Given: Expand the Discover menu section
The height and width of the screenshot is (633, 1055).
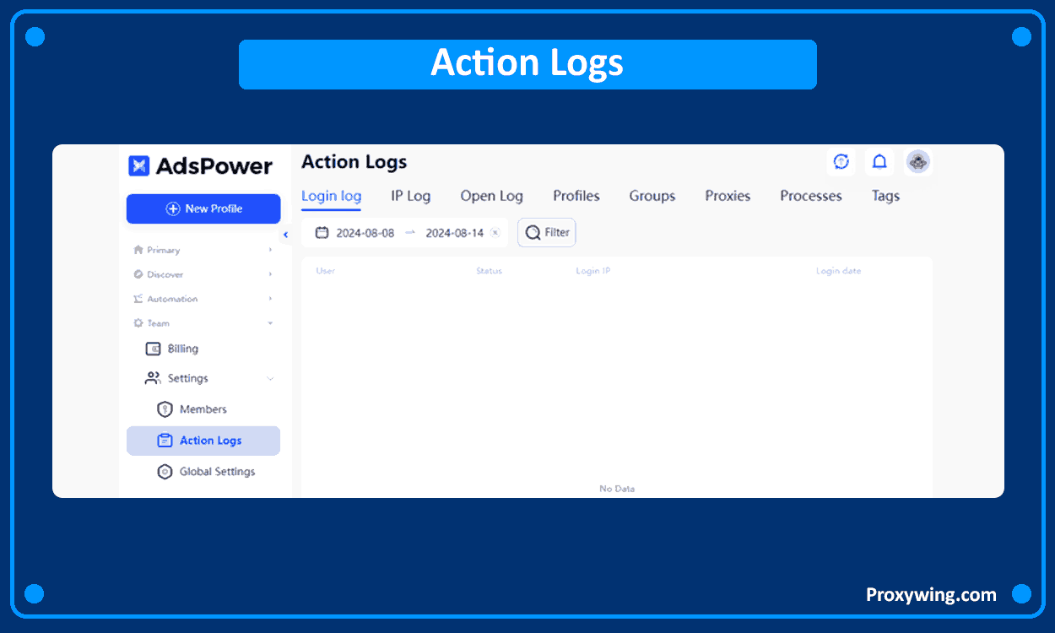Looking at the screenshot, I should click(x=203, y=274).
